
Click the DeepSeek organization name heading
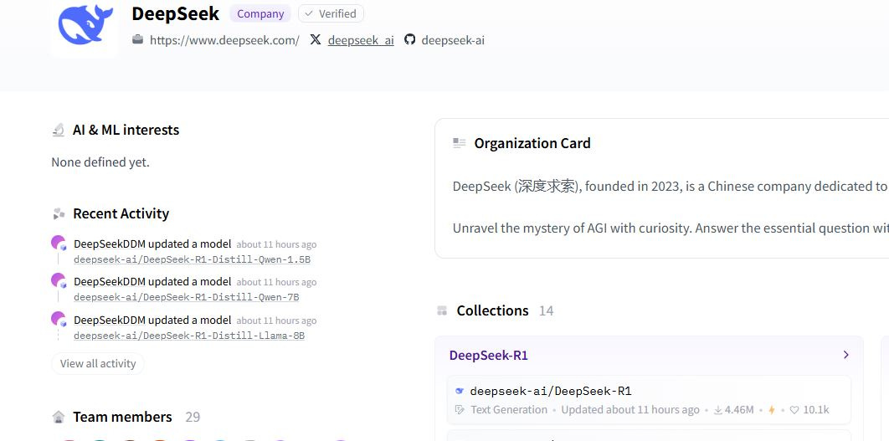click(175, 13)
